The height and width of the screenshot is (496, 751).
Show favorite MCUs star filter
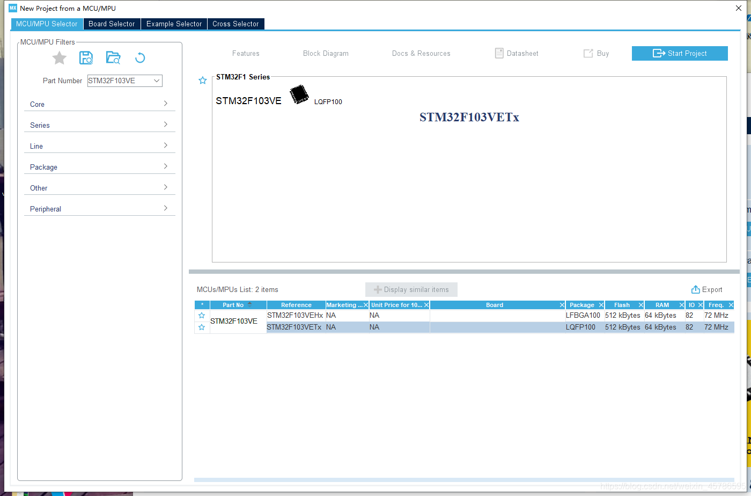point(60,58)
